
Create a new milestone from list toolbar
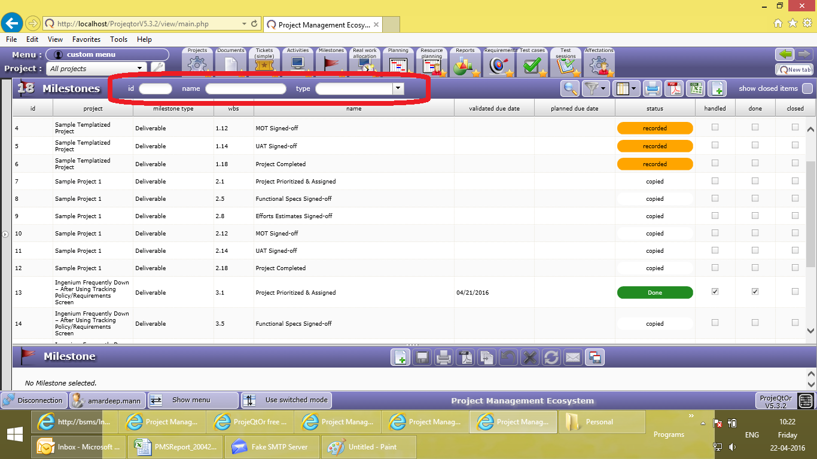[717, 88]
